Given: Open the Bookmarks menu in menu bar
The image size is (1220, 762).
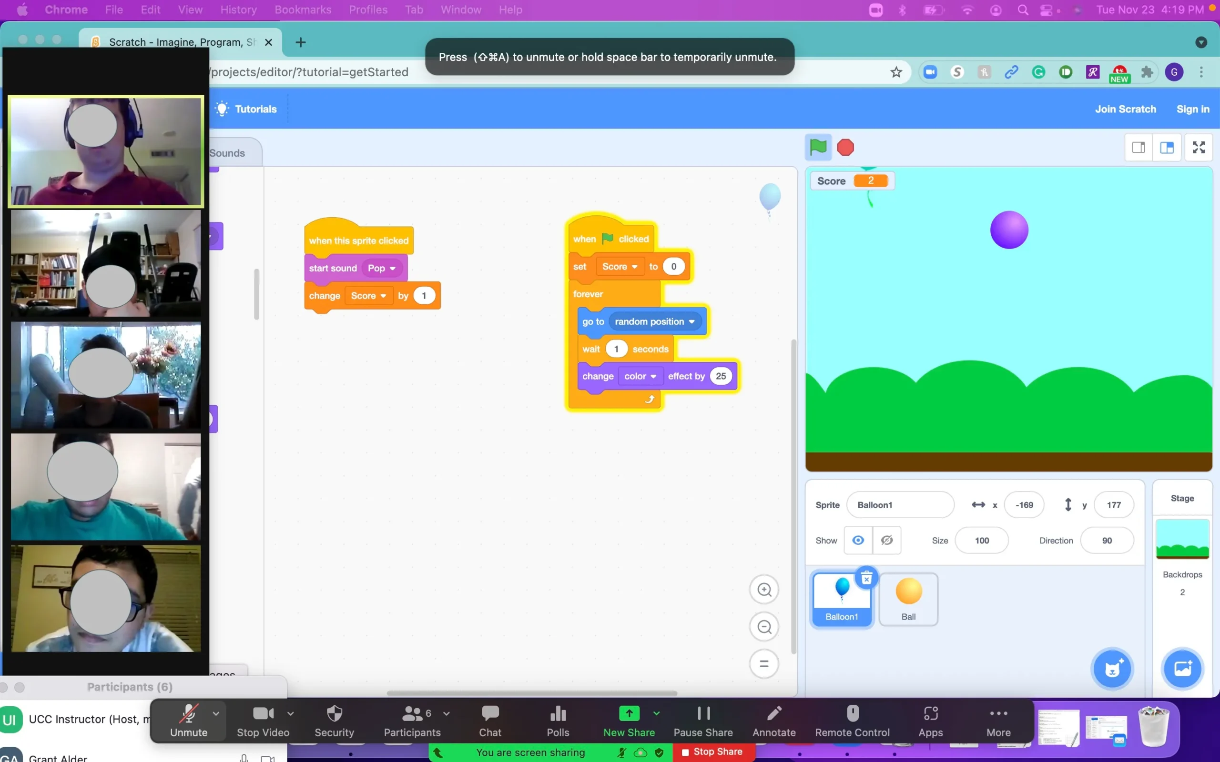Looking at the screenshot, I should pos(303,10).
